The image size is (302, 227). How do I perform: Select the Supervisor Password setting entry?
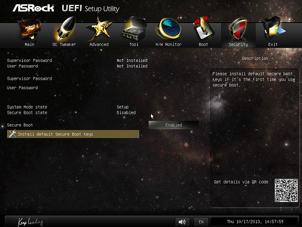[29, 78]
